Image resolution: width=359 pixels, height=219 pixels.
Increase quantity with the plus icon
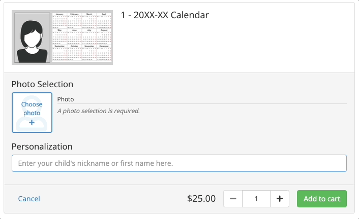280,199
